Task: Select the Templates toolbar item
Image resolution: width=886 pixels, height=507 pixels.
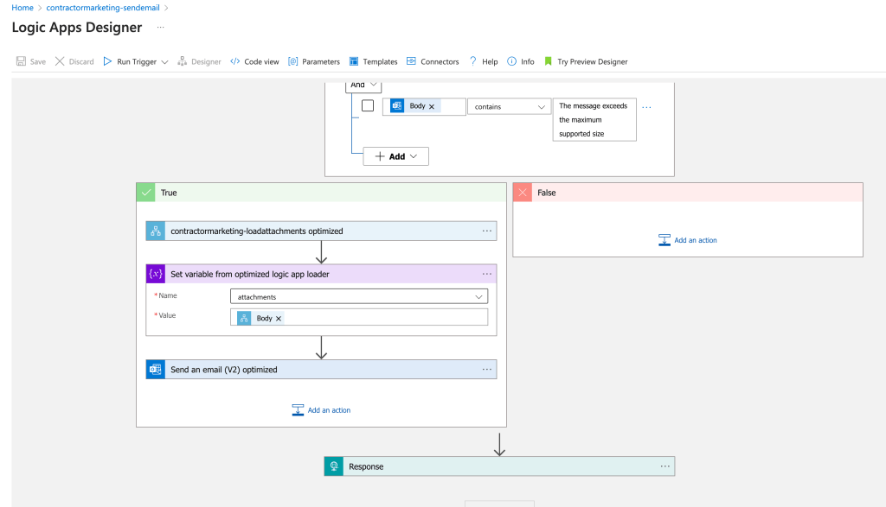Action: coord(374,61)
